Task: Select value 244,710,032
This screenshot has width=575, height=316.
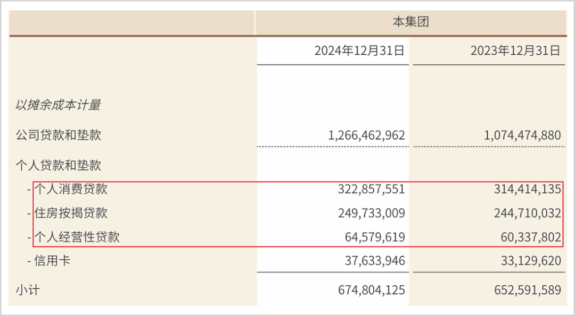Action: (x=527, y=213)
